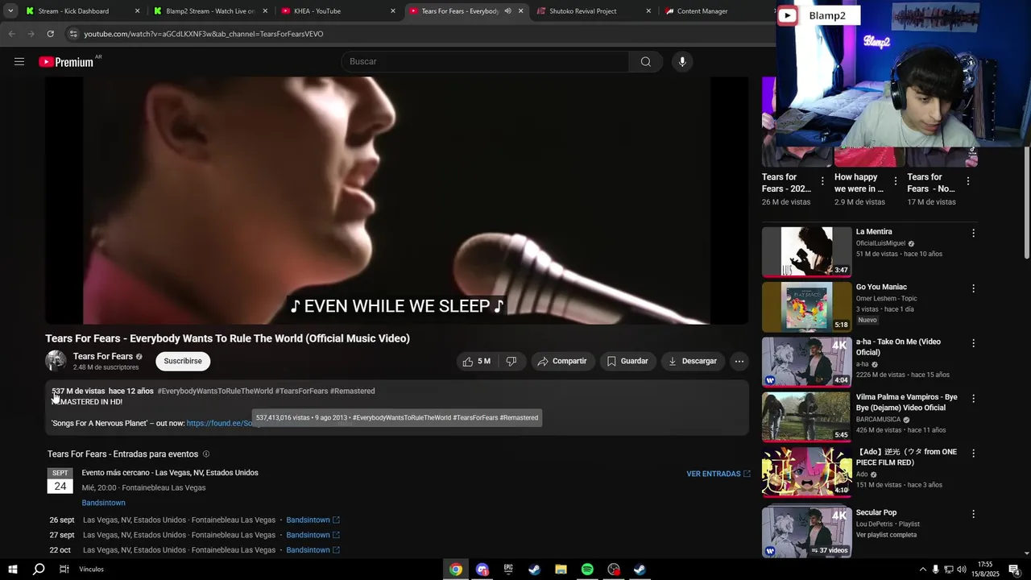1031x580 pixels.
Task: Open options for How happy we were
Action: (895, 181)
